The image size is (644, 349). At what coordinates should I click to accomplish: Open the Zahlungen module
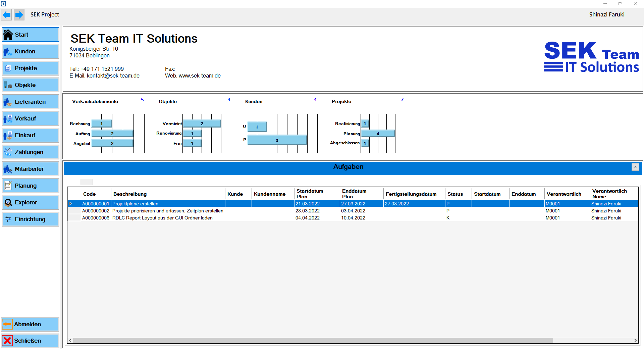[x=31, y=152]
